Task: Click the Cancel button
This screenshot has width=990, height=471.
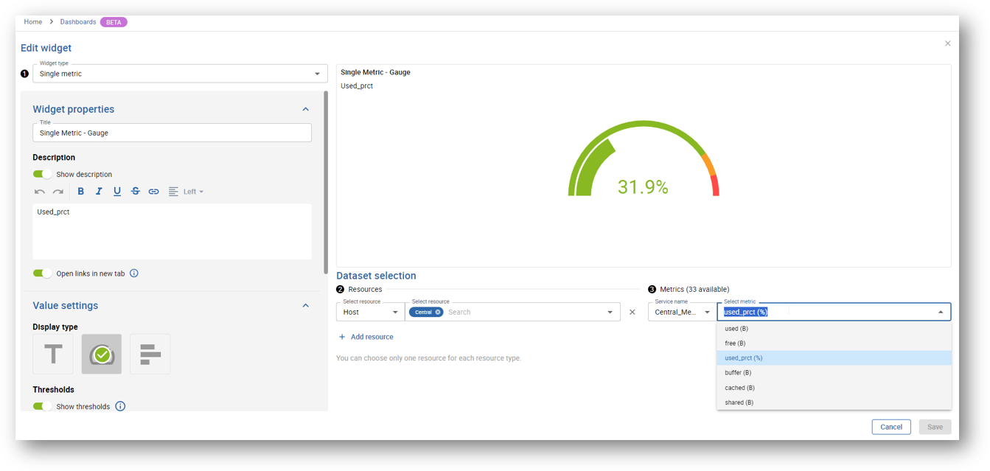Action: click(890, 427)
